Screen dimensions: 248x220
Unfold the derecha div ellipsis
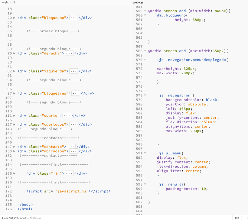(70, 53)
